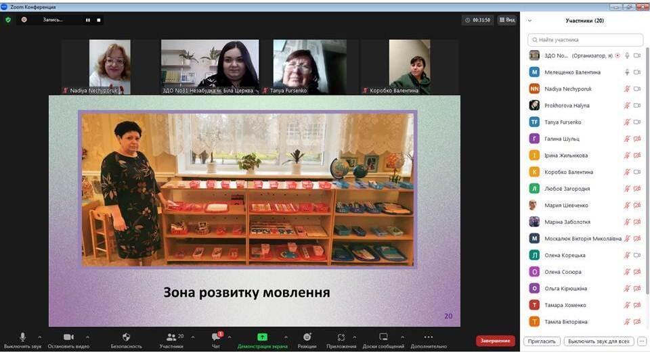Click the organizer ЗДО No... row
The width and height of the screenshot is (650, 353).
pos(585,55)
